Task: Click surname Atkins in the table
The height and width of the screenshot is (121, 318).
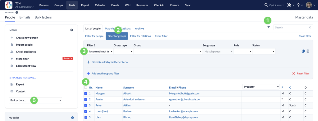Action: (x=127, y=106)
